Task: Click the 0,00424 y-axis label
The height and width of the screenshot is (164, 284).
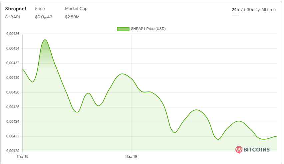Action: [x=13, y=122]
